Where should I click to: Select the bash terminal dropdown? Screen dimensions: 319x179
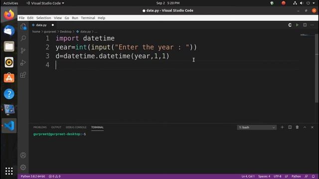tap(257, 127)
